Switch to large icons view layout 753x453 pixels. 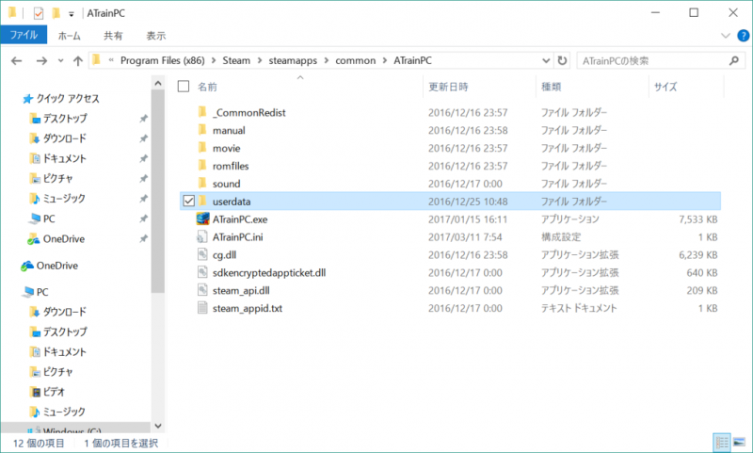(x=739, y=443)
